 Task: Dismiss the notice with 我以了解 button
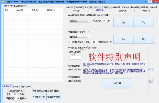point(117,83)
